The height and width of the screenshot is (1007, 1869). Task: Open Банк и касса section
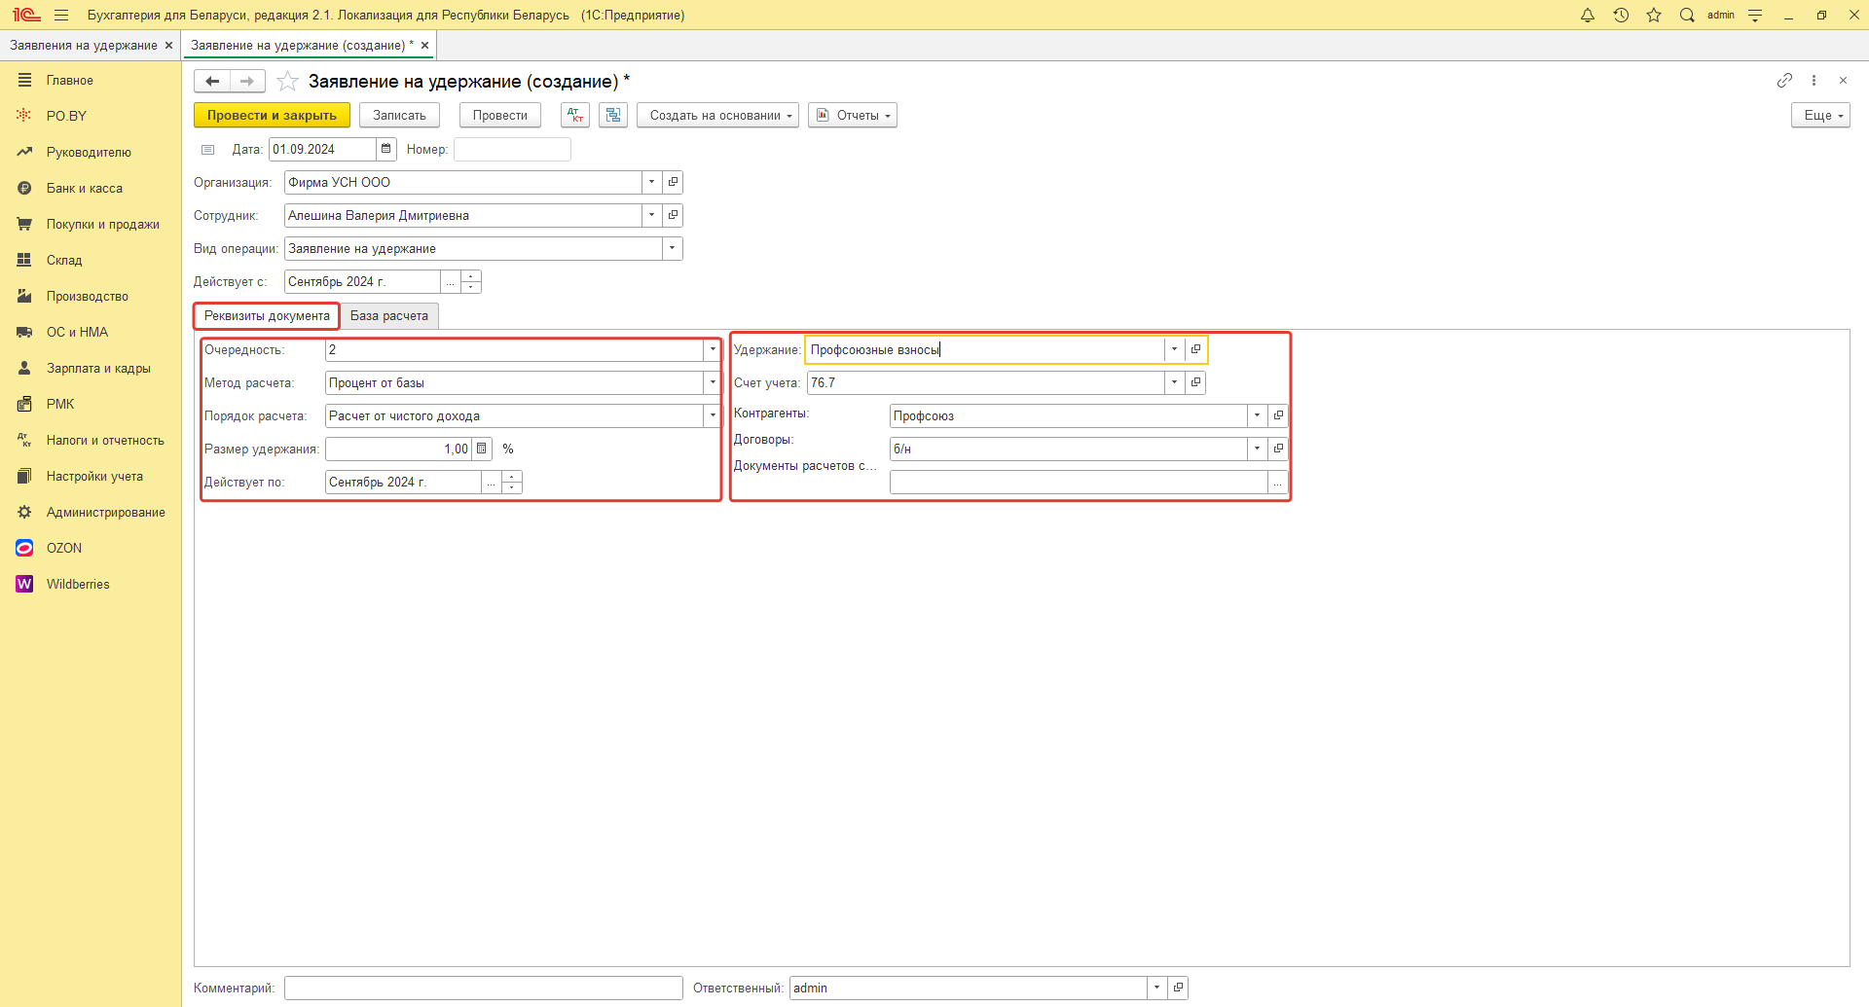pyautogui.click(x=85, y=188)
